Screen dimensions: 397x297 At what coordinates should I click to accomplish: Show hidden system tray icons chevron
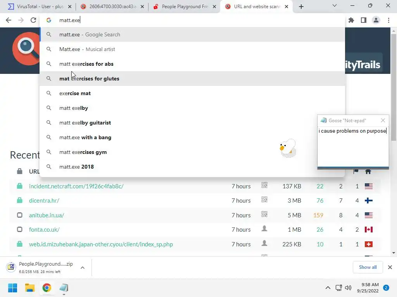point(328,288)
